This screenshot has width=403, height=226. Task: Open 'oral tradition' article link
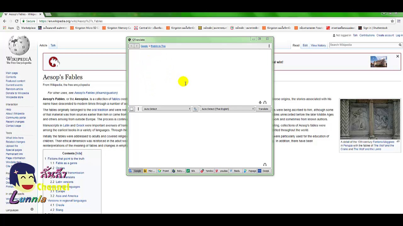[x=100, y=110]
